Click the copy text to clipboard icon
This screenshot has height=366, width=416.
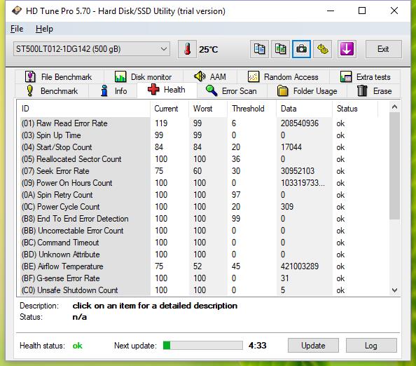pos(259,49)
